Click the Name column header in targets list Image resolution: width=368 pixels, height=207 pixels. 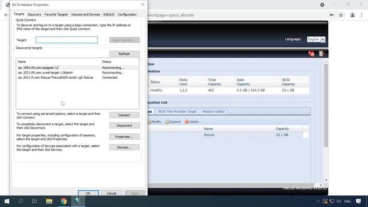tap(59, 62)
